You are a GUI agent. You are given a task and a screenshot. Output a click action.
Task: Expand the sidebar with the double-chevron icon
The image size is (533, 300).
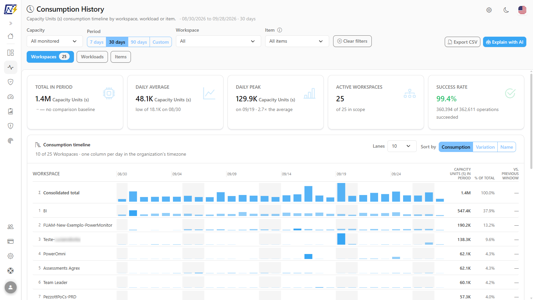pos(11,23)
